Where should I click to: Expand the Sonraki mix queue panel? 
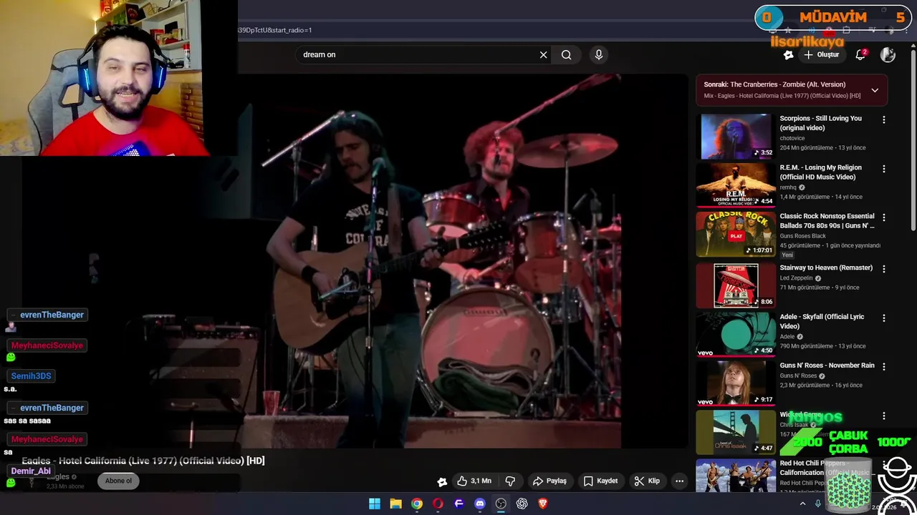click(875, 90)
